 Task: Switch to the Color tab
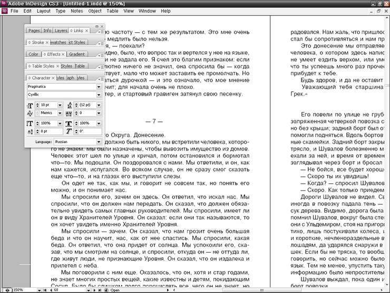[x=33, y=54]
